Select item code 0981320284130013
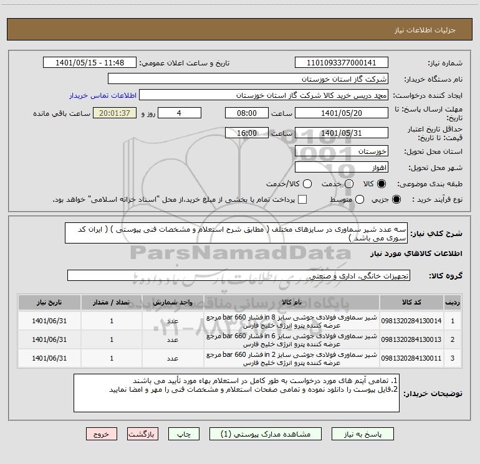The image size is (480, 464). click(411, 339)
